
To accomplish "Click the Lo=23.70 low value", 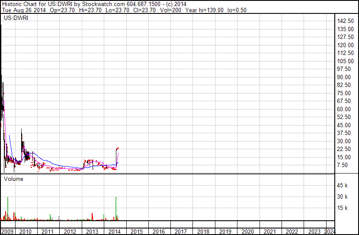I will 117,10.
